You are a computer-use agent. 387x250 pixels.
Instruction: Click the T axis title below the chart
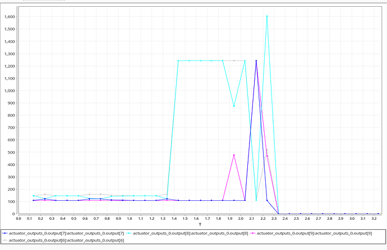(x=200, y=224)
